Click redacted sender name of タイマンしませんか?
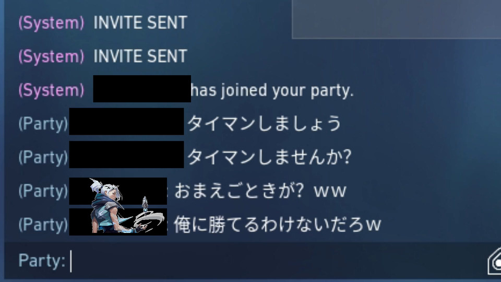The height and width of the screenshot is (282, 501). [x=126, y=155]
